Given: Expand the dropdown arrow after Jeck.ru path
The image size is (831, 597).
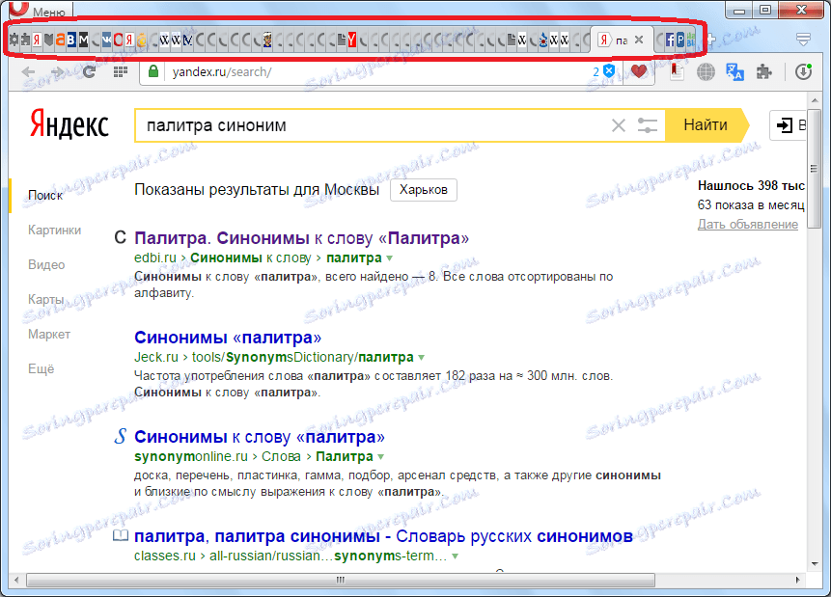Looking at the screenshot, I should pyautogui.click(x=422, y=358).
